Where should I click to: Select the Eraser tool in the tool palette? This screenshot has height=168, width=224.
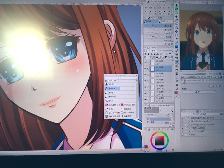click(177, 5)
